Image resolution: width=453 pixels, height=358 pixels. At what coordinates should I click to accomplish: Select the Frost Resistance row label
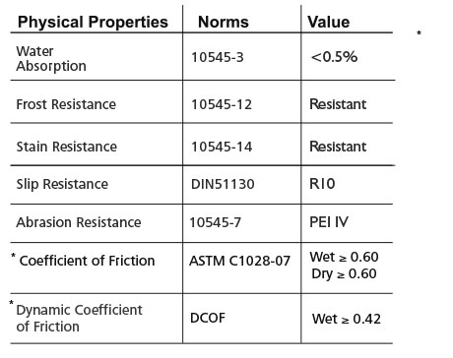coord(66,104)
